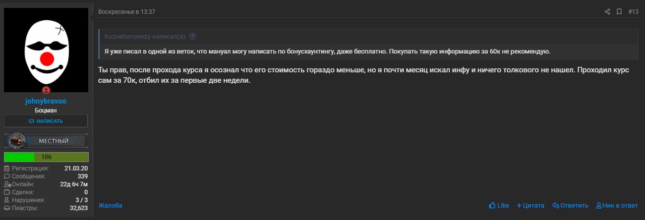Open the post timestamp Воскресенье в 13:37
The height and width of the screenshot is (220, 645).
pyautogui.click(x=126, y=11)
